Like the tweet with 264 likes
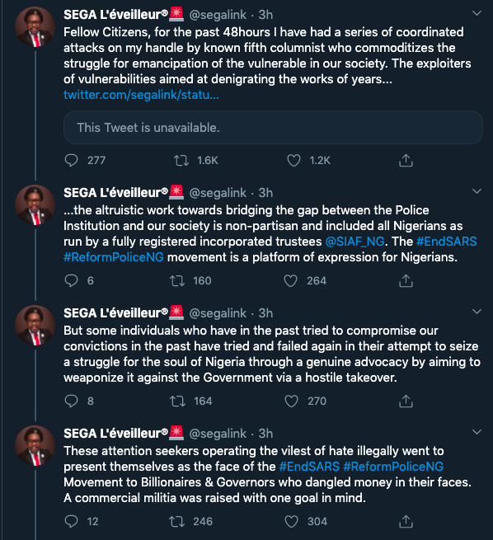 pos(290,280)
